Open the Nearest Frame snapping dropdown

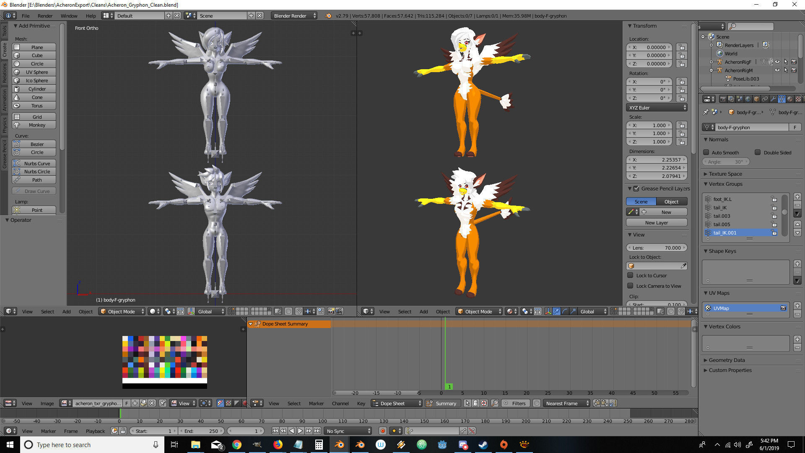(x=566, y=403)
